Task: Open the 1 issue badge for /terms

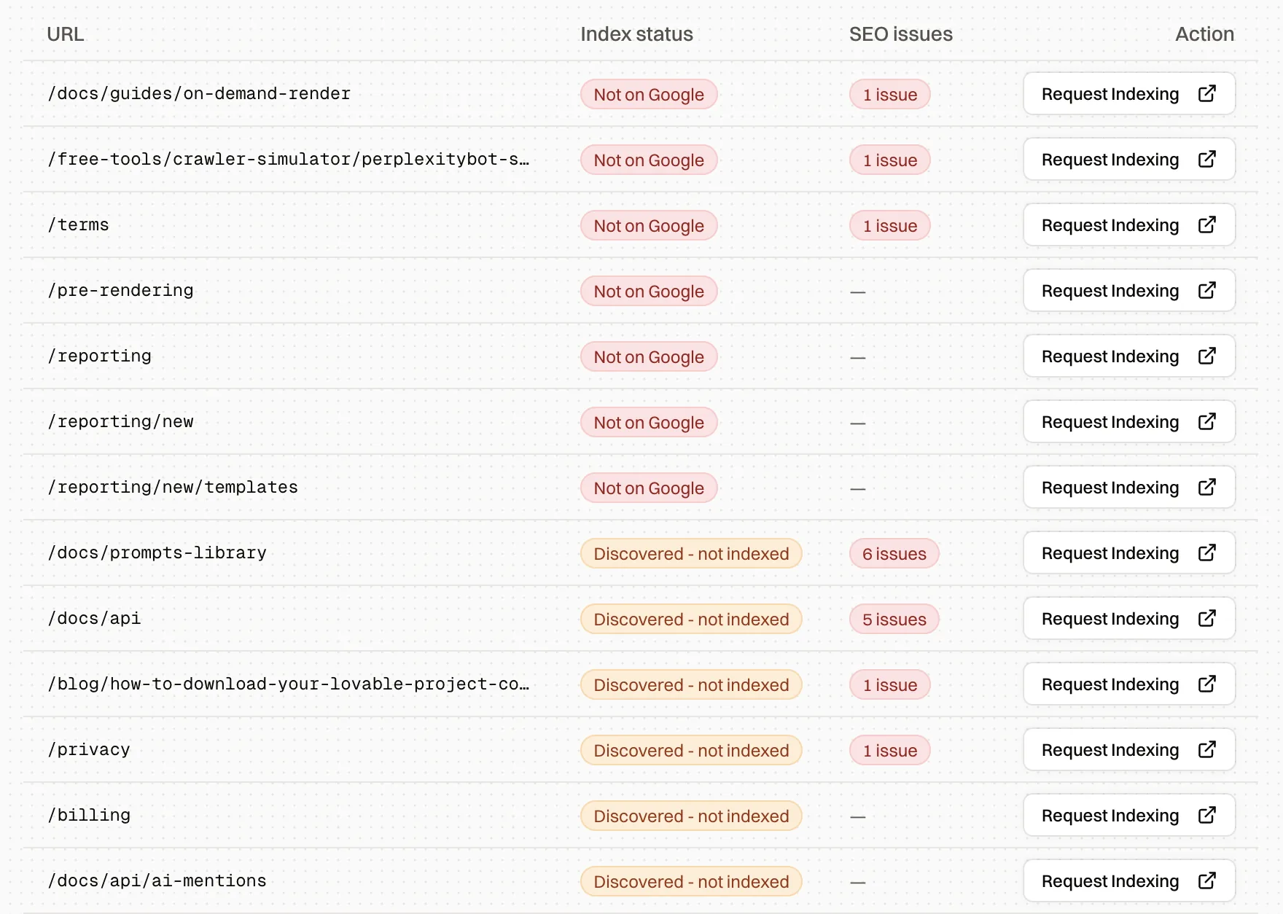Action: 890,226
